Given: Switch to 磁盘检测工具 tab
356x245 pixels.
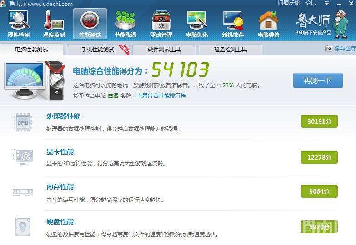Looking at the screenshot, I should click(x=230, y=50).
